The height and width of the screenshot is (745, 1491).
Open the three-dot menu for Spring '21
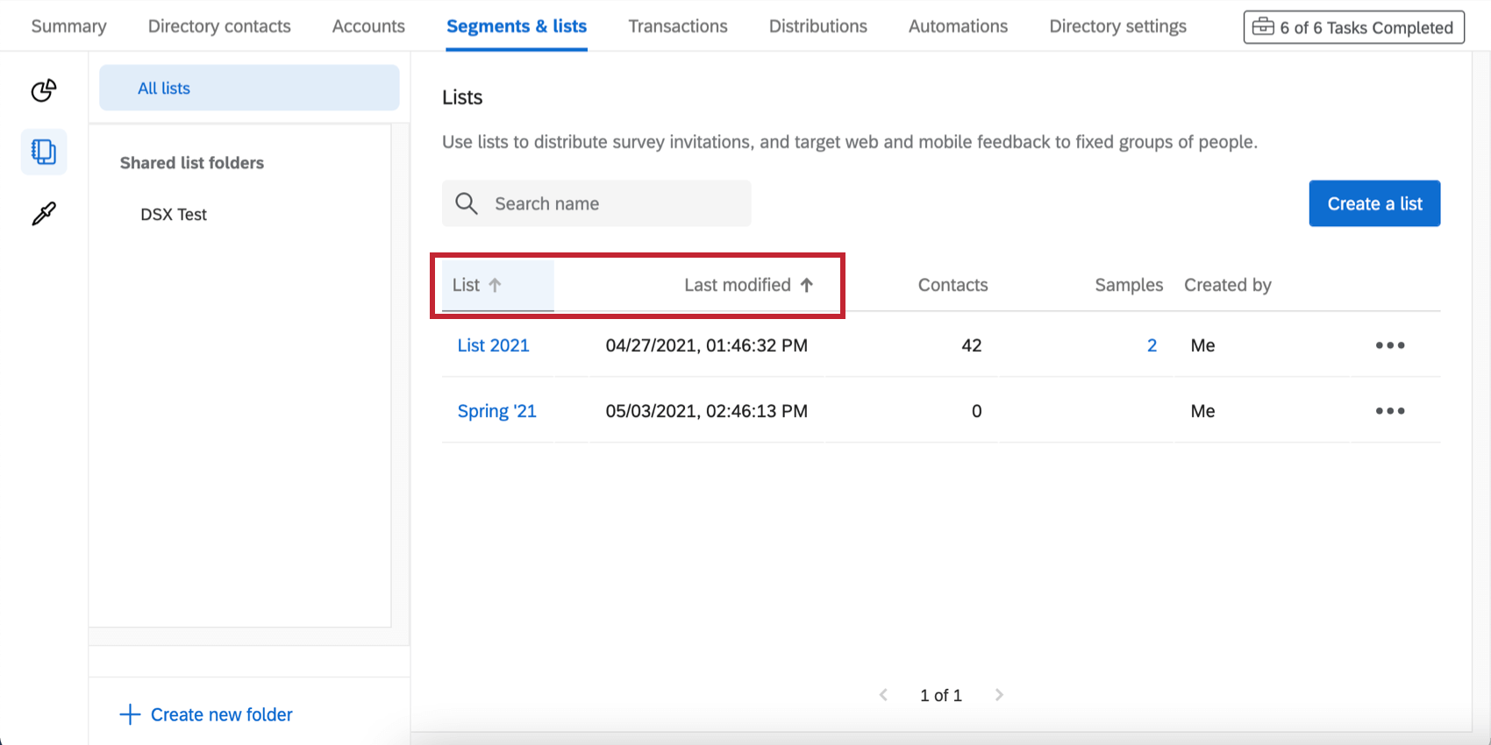(x=1389, y=411)
